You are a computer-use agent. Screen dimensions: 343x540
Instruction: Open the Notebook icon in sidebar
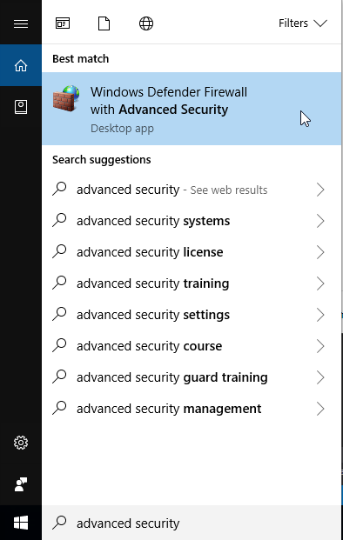[x=21, y=107]
